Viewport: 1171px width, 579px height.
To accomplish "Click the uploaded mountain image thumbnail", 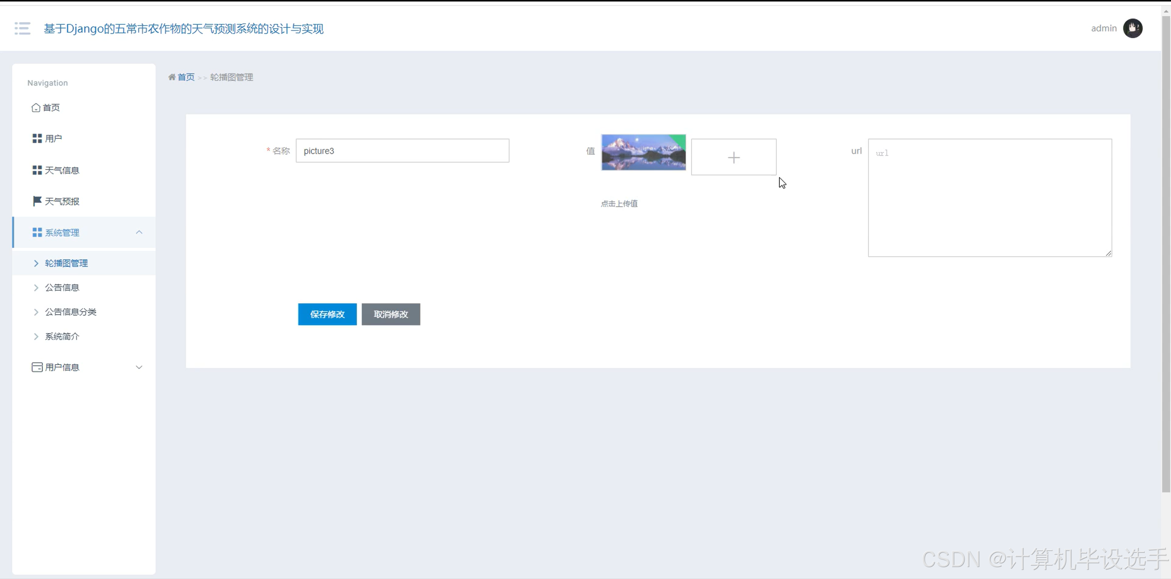I will coord(643,153).
